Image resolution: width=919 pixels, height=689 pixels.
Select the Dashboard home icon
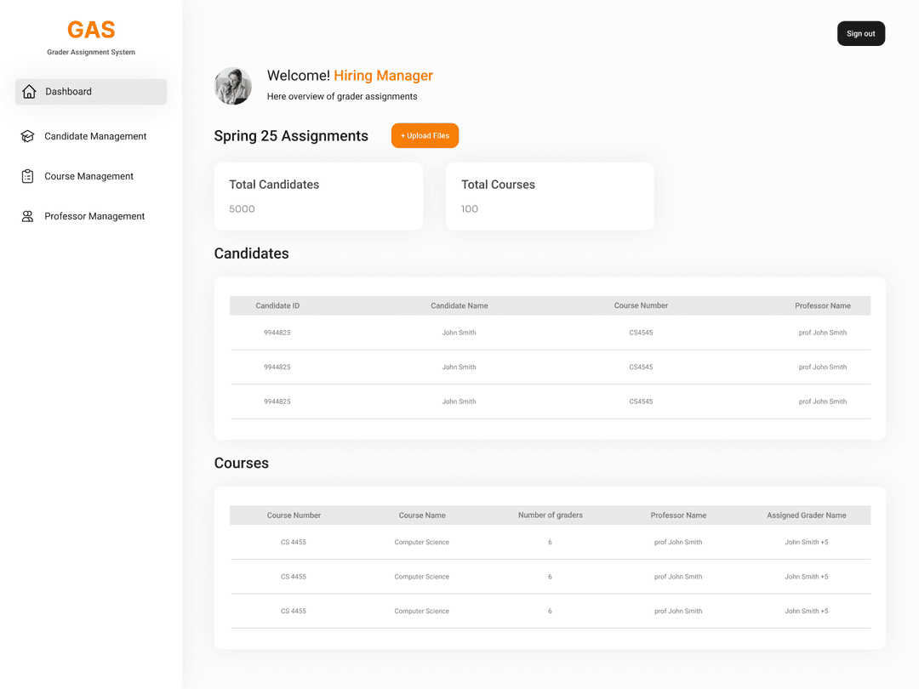click(29, 91)
